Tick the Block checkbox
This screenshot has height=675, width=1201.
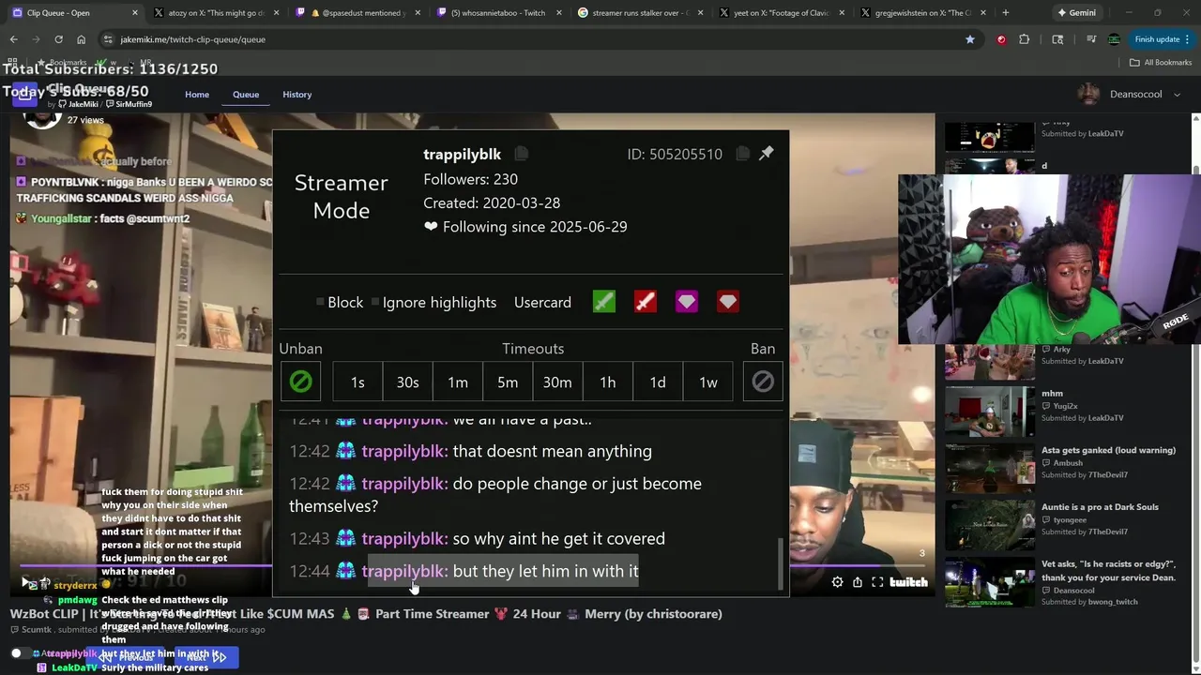[320, 302]
